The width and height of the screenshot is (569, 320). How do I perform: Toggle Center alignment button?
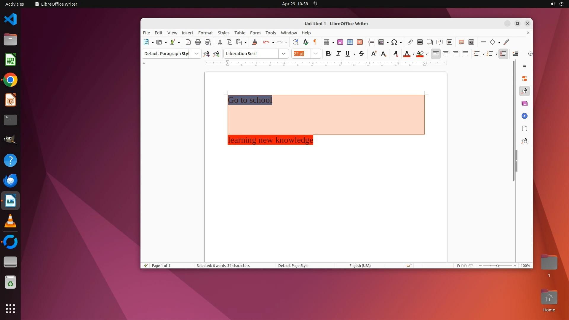coord(445,54)
